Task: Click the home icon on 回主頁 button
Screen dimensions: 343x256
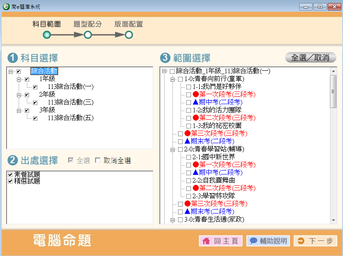Action: [x=206, y=241]
